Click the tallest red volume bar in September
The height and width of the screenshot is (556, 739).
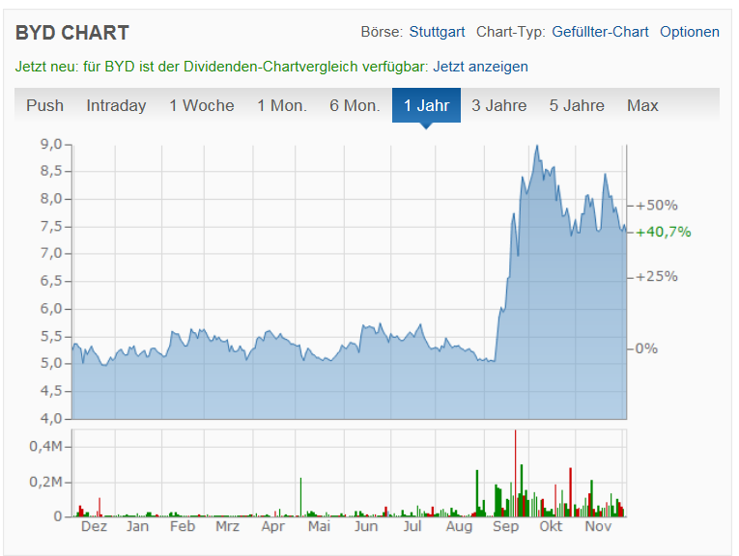click(515, 473)
